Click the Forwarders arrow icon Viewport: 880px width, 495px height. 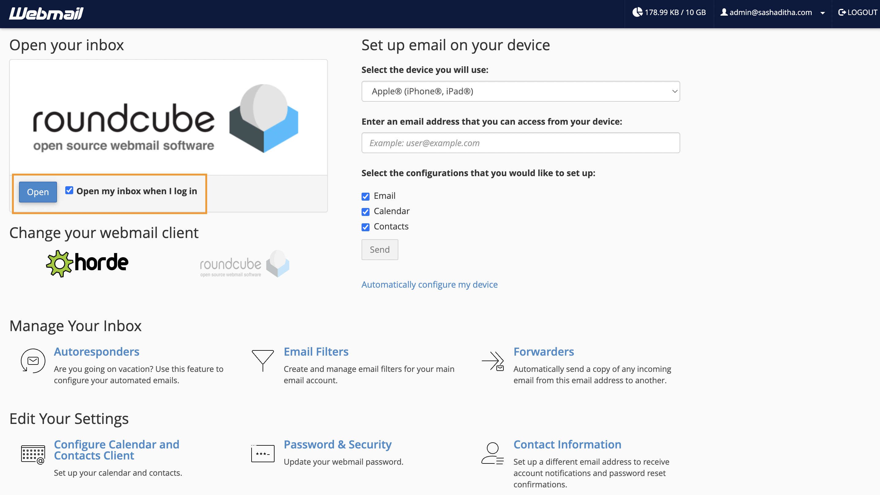point(492,361)
